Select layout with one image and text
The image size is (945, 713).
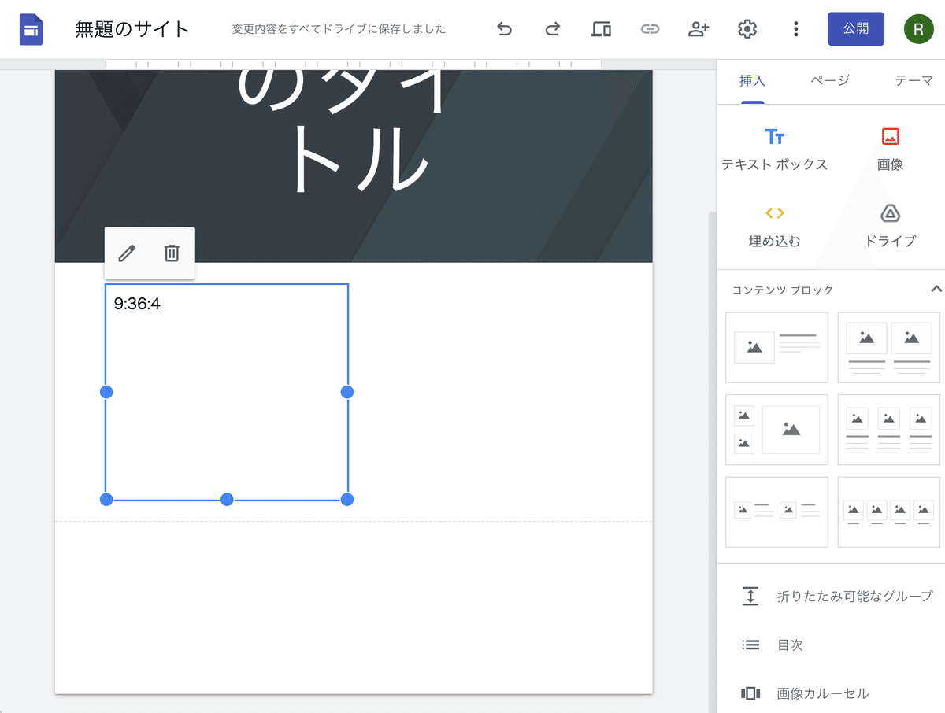776,348
